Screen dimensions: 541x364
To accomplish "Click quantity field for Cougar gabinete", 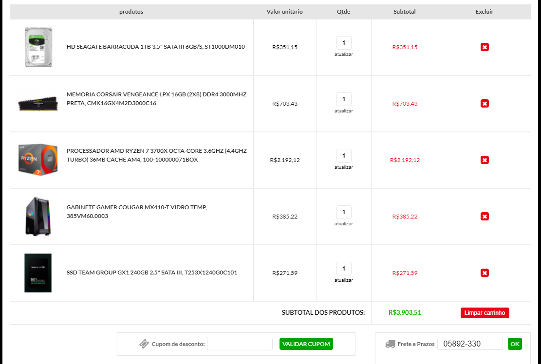I will [x=344, y=212].
